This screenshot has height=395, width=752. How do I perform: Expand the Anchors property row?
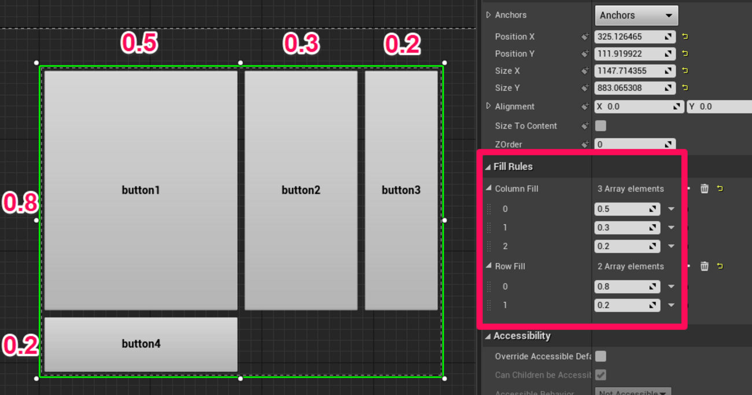488,14
